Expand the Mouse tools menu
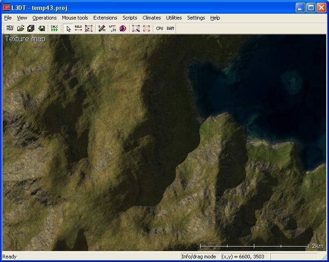 [x=75, y=18]
